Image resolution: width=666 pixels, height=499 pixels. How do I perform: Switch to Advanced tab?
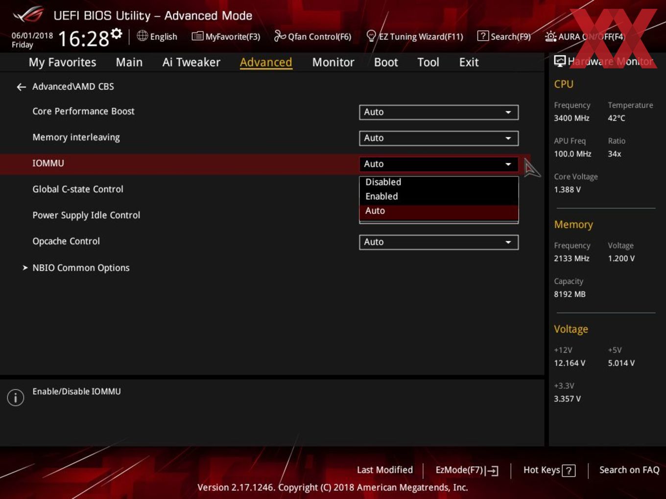266,62
